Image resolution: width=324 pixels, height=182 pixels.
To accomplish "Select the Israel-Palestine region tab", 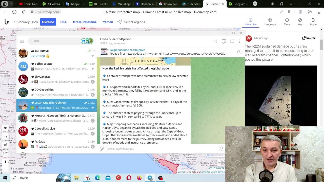I will point(85,22).
